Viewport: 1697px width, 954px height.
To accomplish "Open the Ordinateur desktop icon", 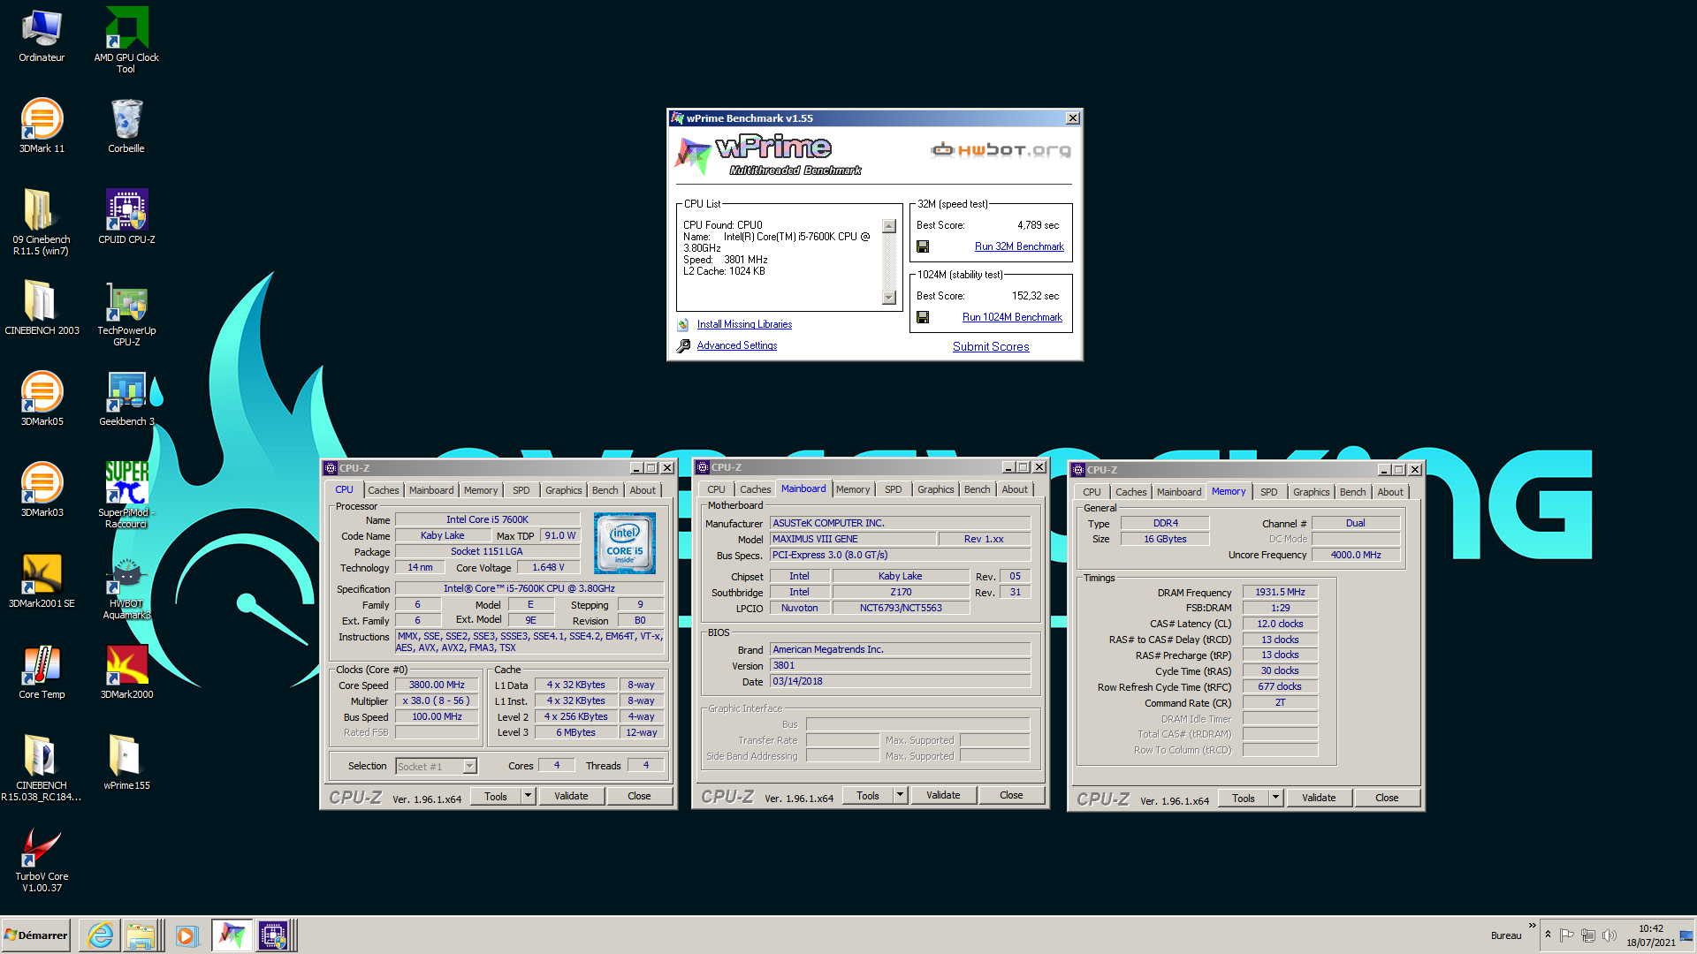I will click(42, 35).
